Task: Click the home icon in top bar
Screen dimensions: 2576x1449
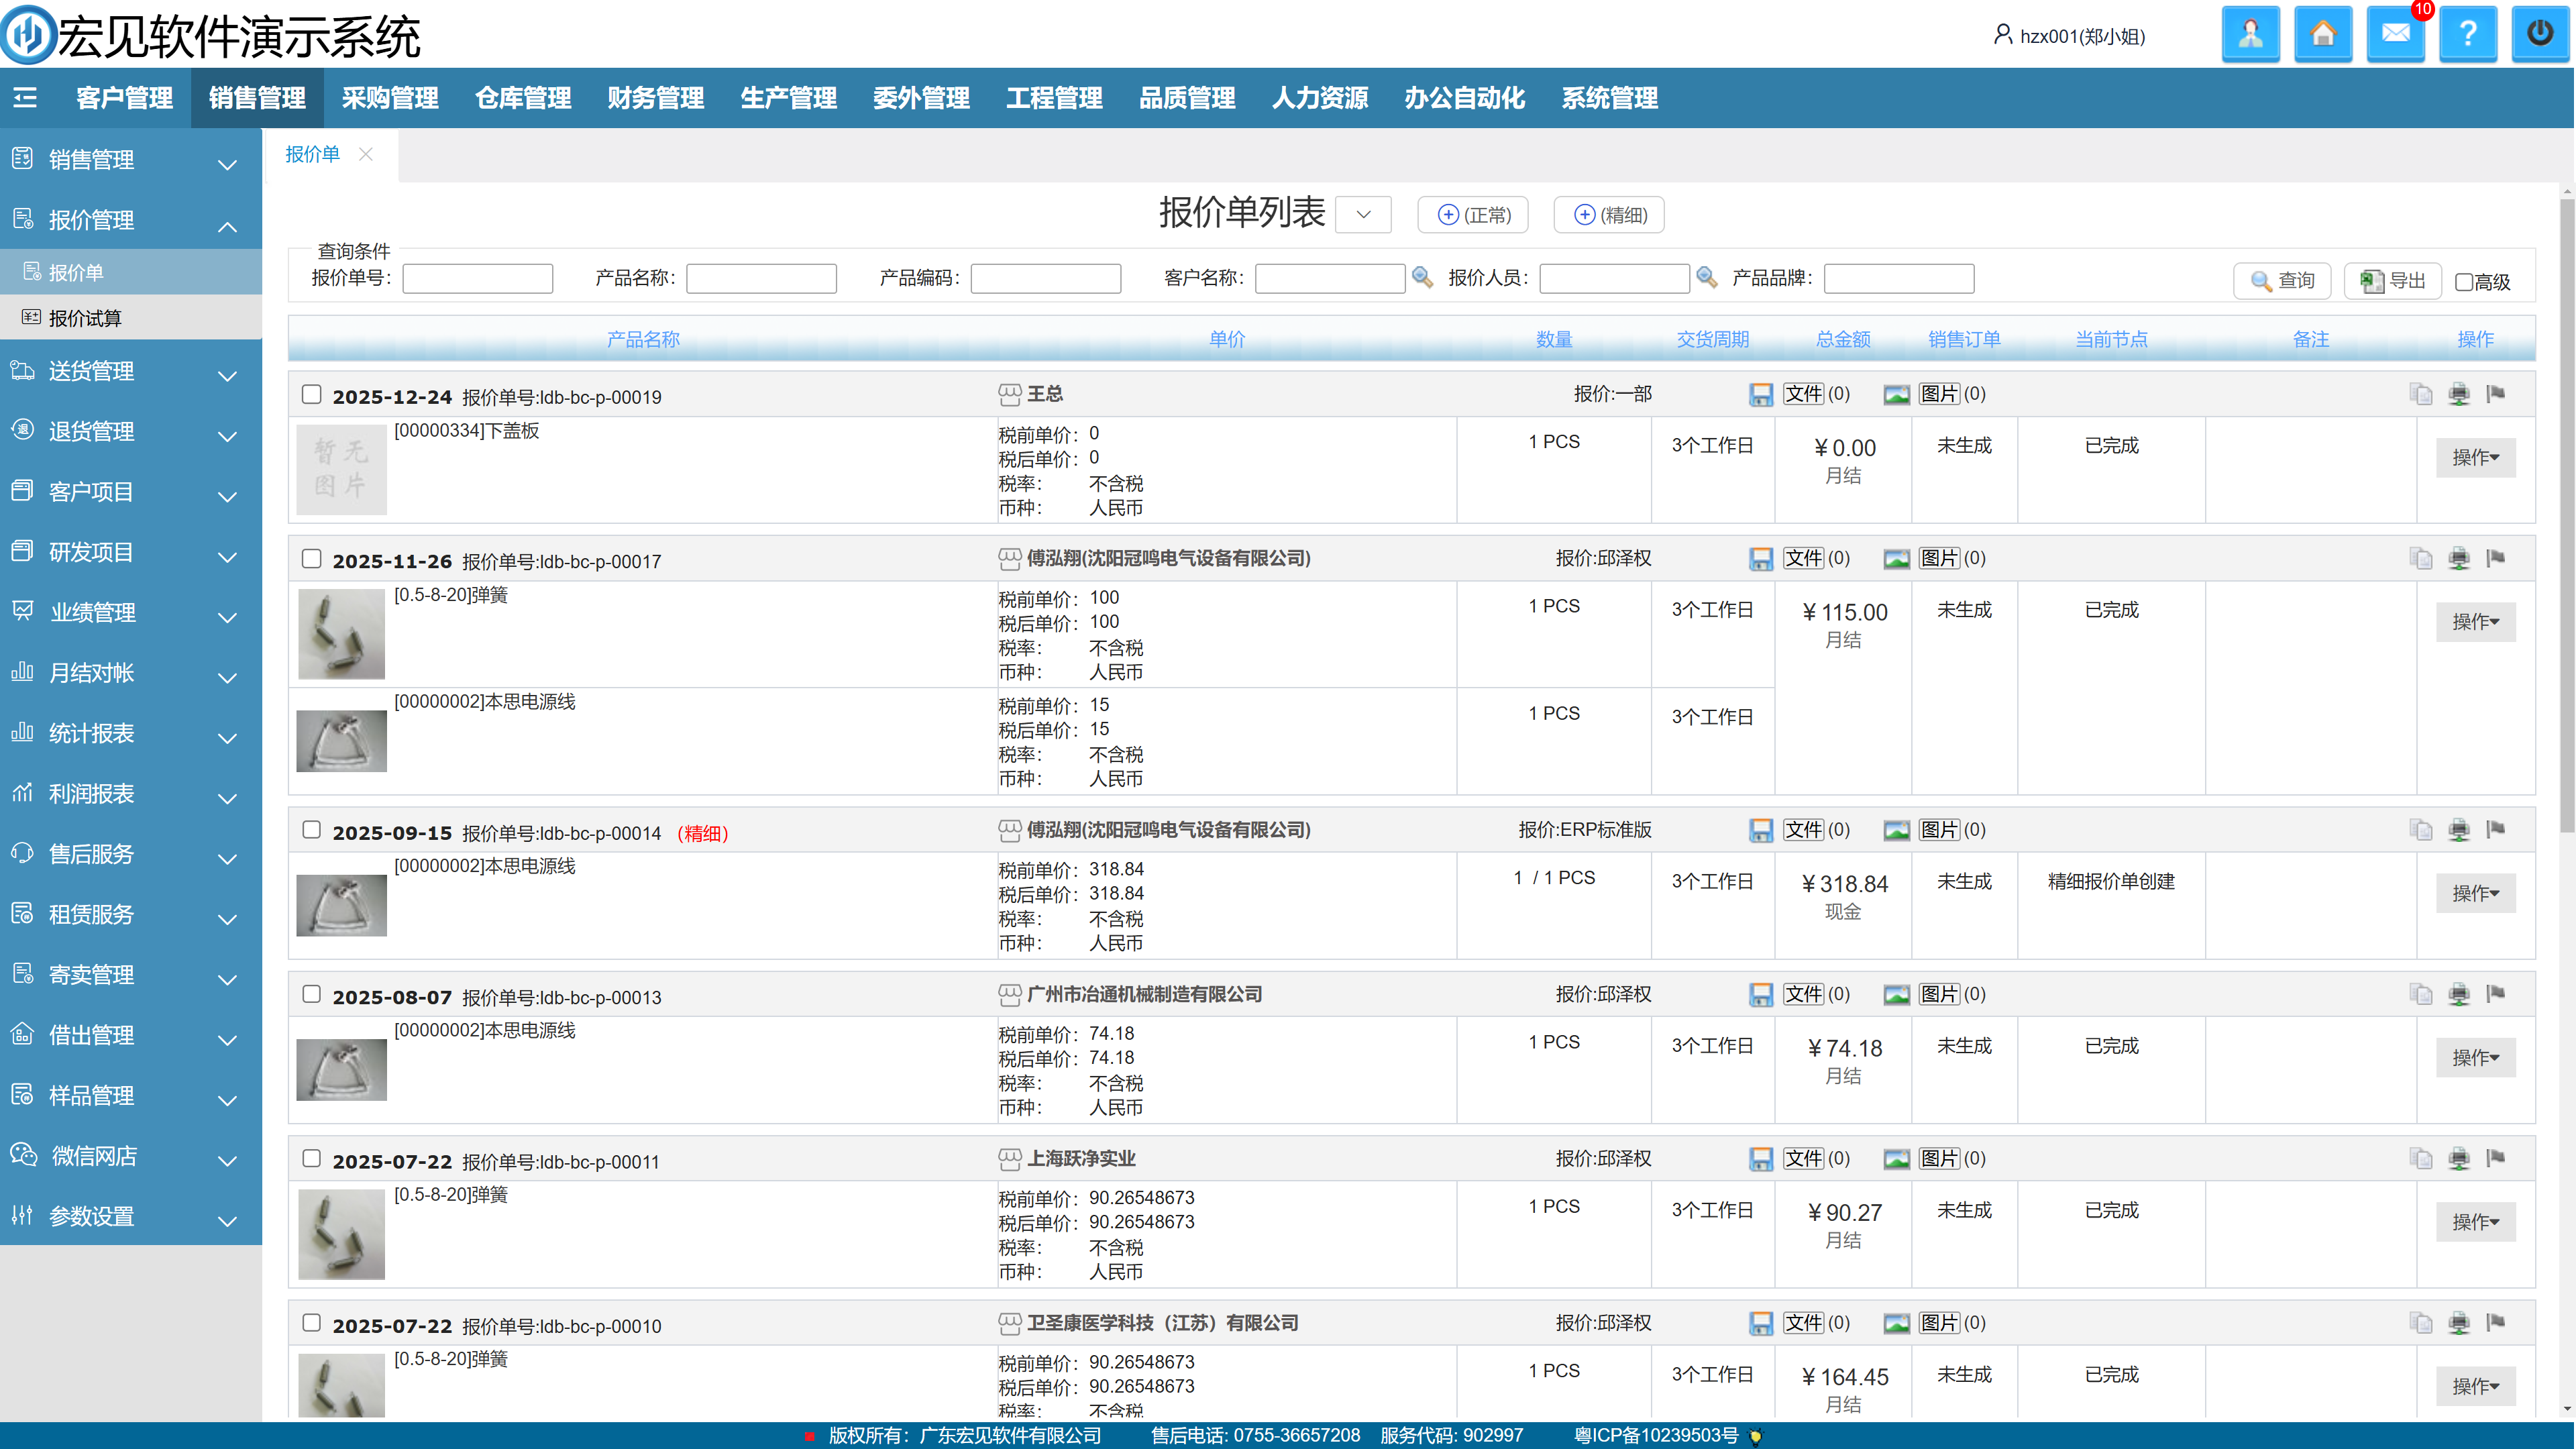Action: point(2322,35)
